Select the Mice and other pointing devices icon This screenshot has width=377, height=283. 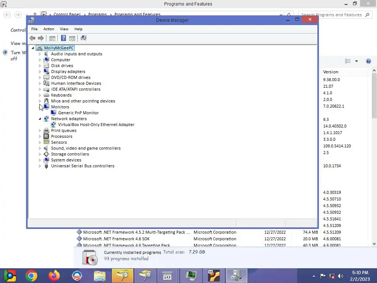click(x=46, y=101)
